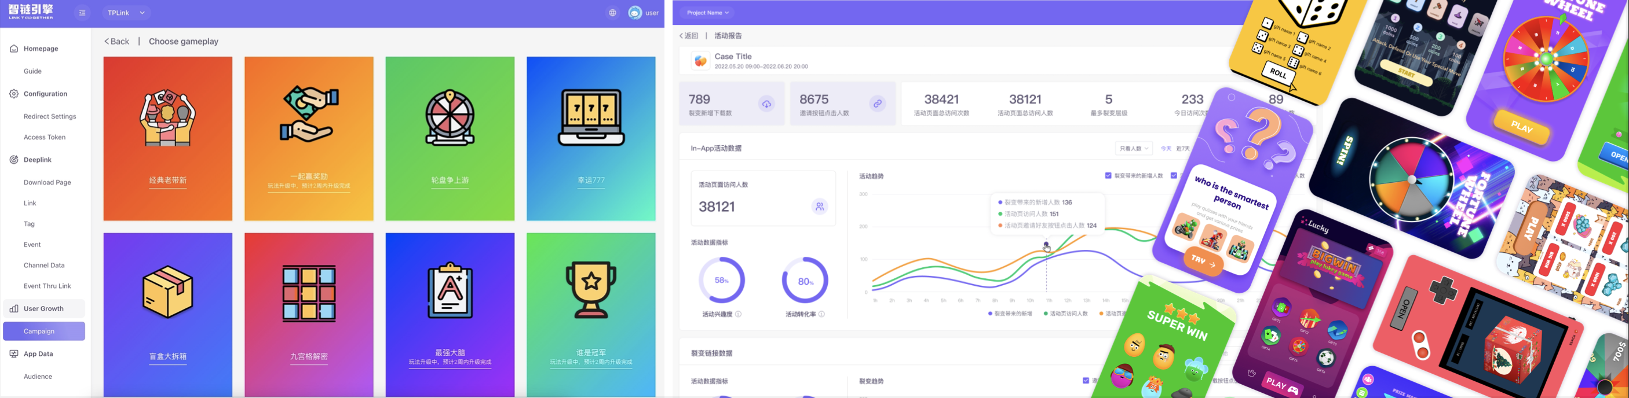Click the orange TRY button on quiz card

pyautogui.click(x=1203, y=261)
